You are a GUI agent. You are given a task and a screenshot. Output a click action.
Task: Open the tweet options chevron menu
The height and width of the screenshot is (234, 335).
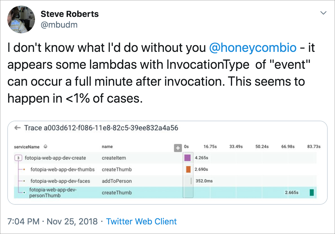(x=323, y=13)
